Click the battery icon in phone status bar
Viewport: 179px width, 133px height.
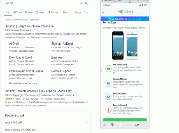pyautogui.click(x=146, y=5)
